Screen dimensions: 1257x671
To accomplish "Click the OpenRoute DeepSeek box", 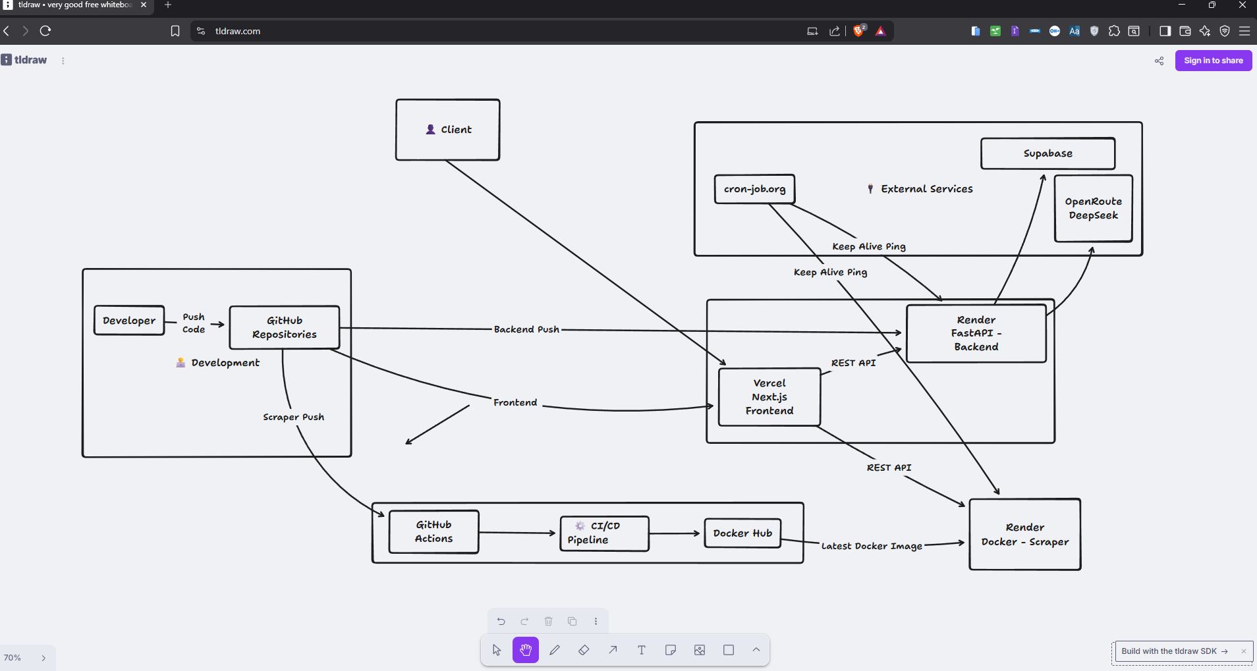I will [x=1093, y=208].
